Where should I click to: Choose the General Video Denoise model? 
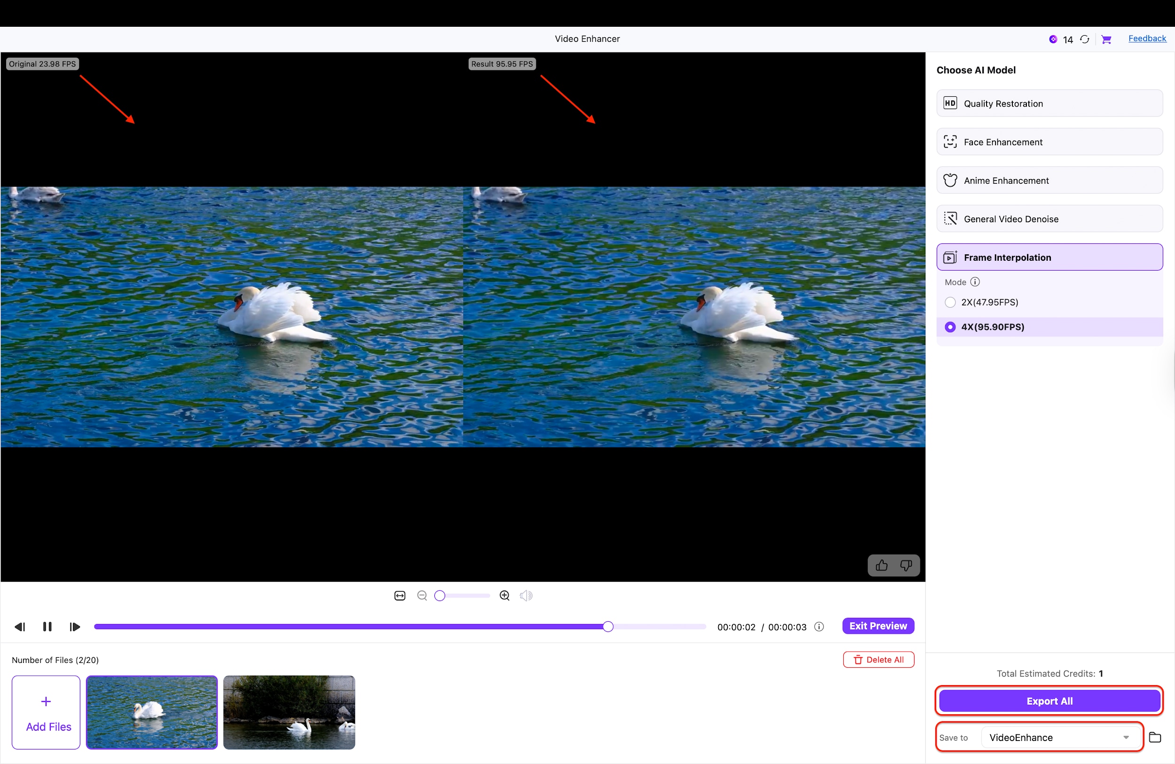(1049, 218)
